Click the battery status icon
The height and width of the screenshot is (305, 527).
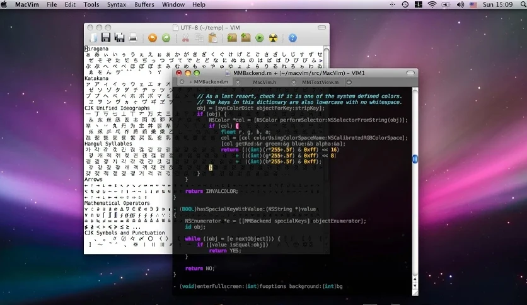(446, 4)
